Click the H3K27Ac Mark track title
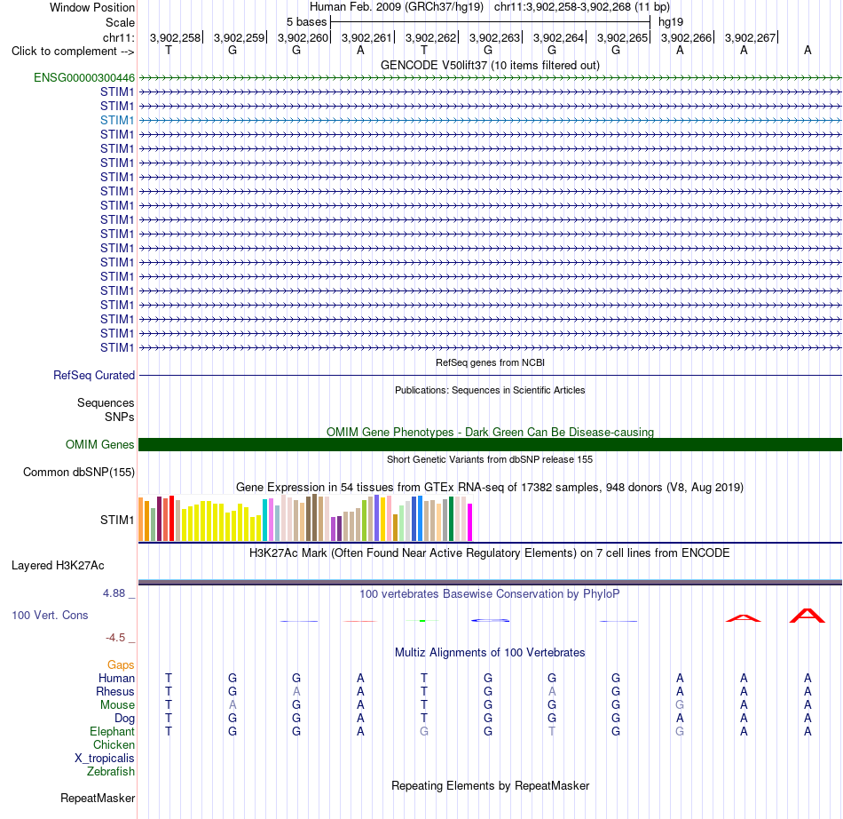843x819 pixels. click(x=490, y=553)
